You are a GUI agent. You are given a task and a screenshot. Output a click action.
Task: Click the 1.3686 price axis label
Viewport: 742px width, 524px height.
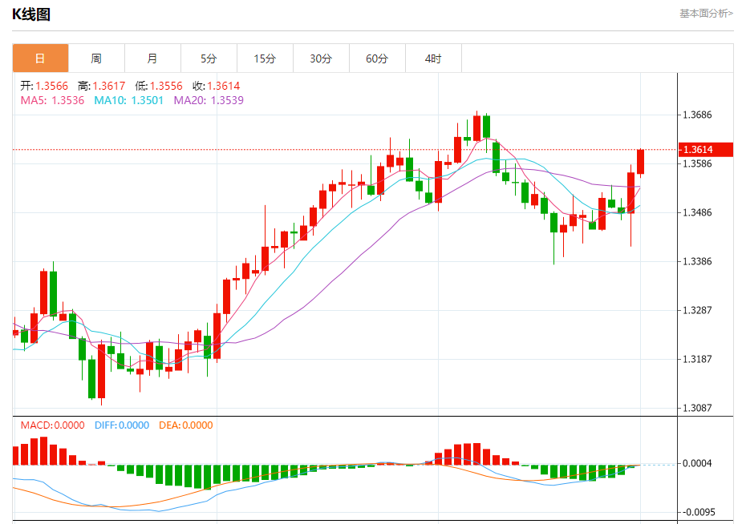[x=697, y=115]
